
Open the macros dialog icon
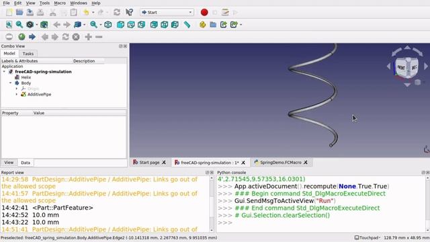pyautogui.click(x=225, y=12)
